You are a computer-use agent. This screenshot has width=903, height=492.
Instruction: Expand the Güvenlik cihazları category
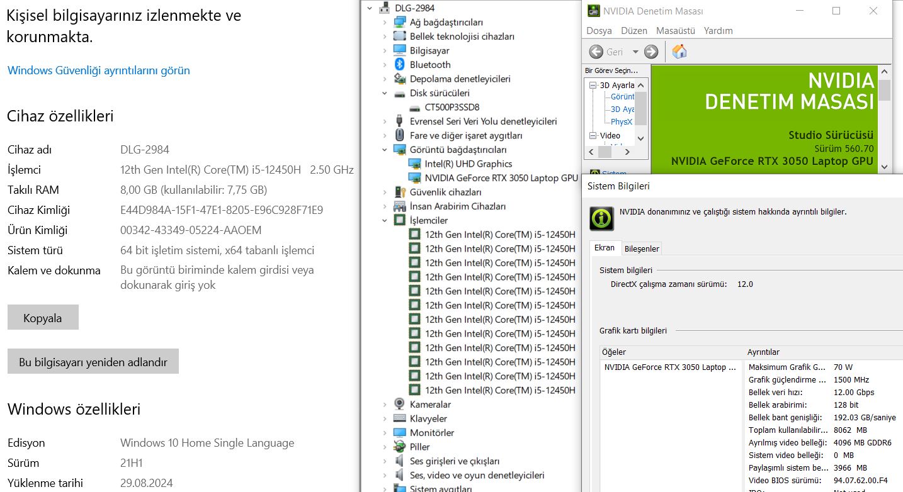(x=385, y=192)
